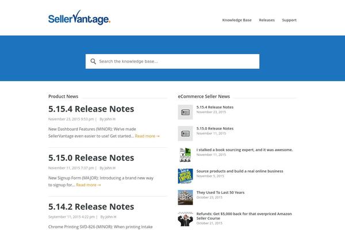345x230 pixels.
Task: Open the 5.14.2 Release Notes headline
Action: point(91,206)
